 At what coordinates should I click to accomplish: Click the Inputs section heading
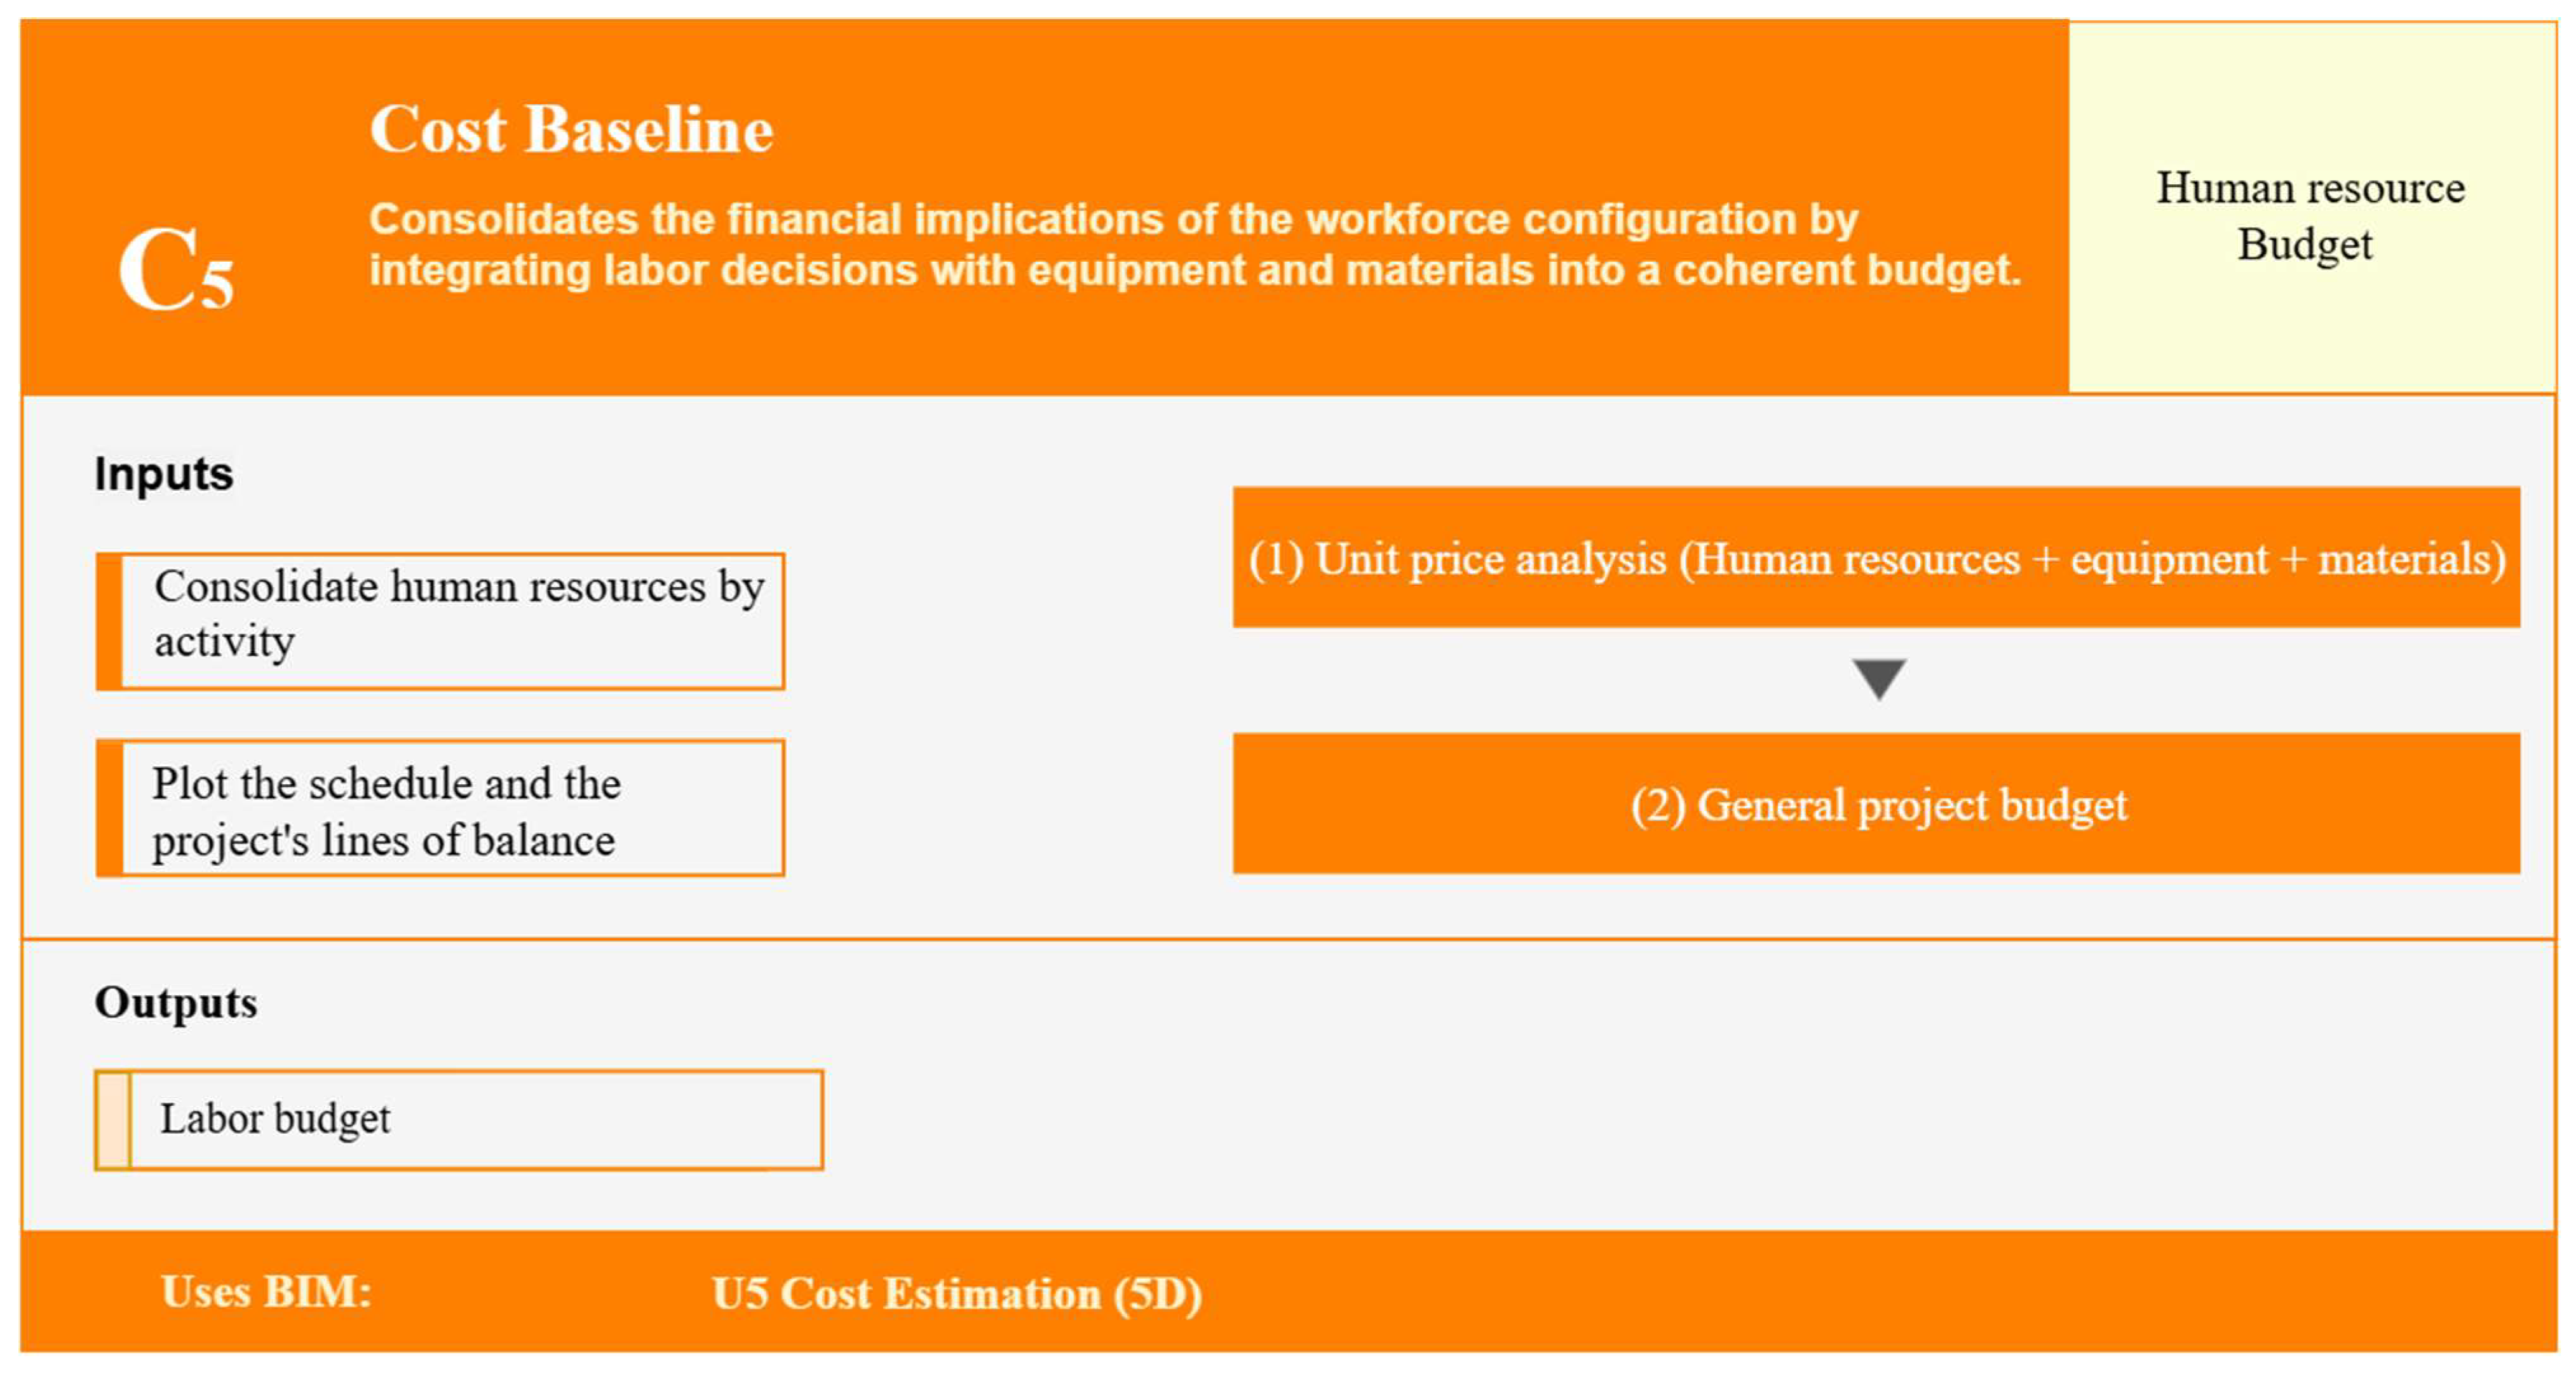(164, 473)
